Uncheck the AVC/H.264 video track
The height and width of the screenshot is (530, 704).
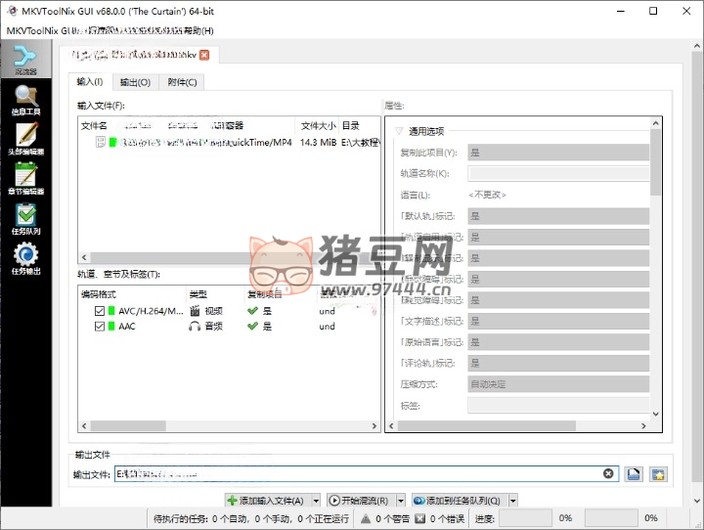(100, 311)
